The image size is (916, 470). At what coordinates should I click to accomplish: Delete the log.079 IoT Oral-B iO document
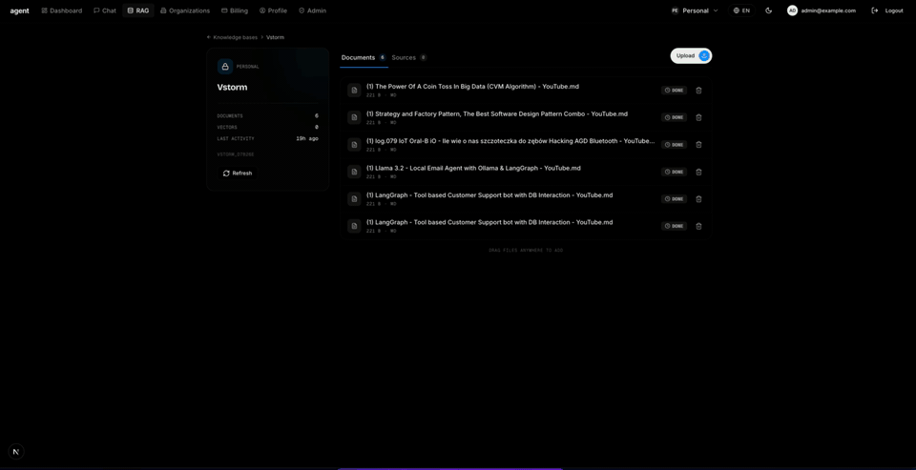698,145
